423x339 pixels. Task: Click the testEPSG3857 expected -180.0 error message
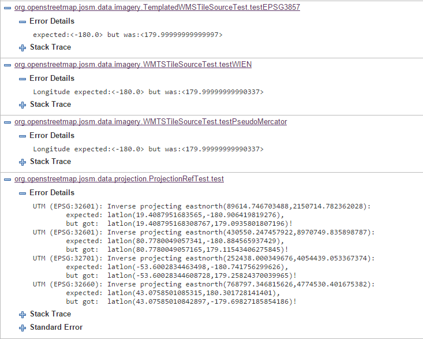coord(128,35)
